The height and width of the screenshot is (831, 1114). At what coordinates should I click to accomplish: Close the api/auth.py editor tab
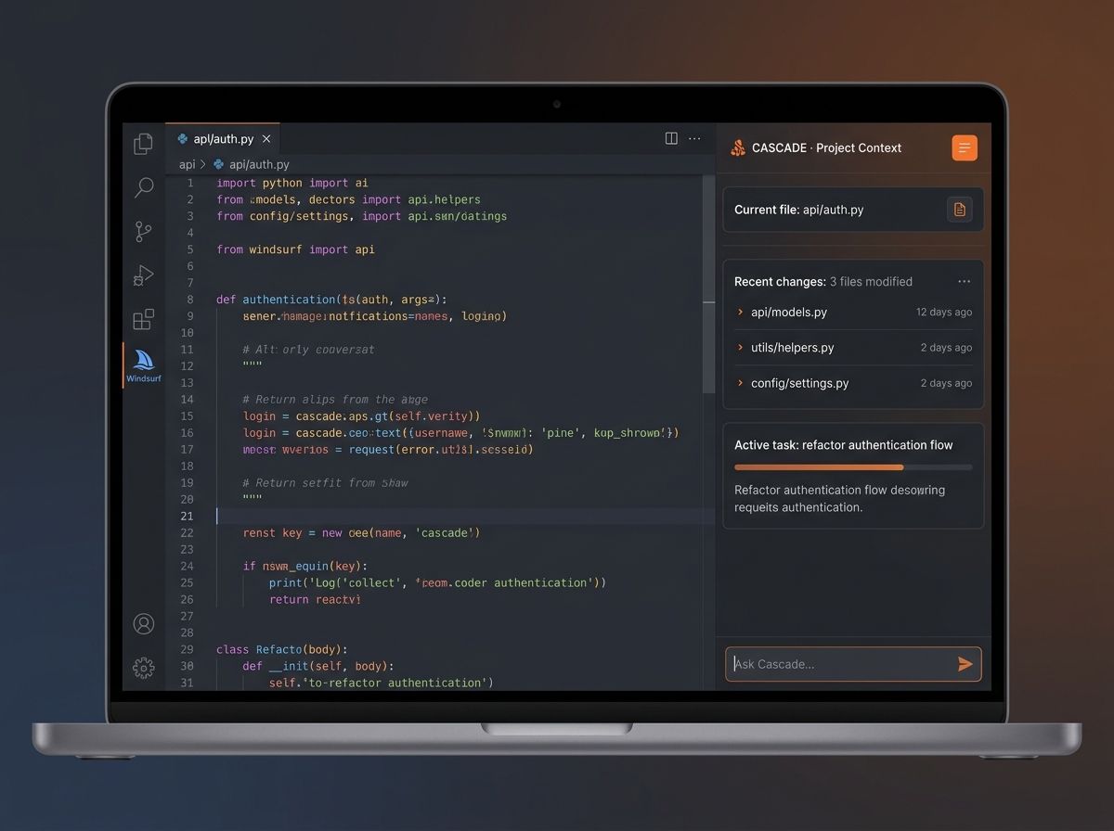click(x=266, y=139)
